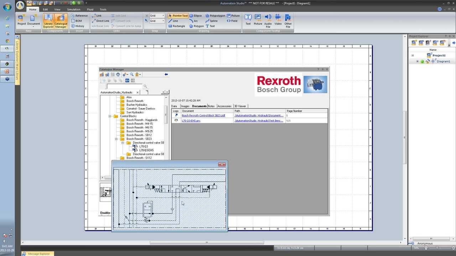This screenshot has width=456, height=256.
Task: Open the Notes tab in Catalogue Manager
Action: pos(211,106)
